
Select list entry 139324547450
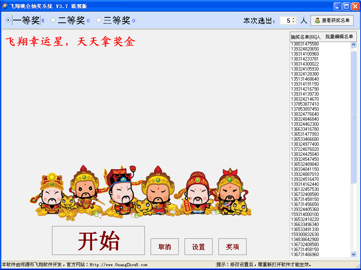click(305, 159)
